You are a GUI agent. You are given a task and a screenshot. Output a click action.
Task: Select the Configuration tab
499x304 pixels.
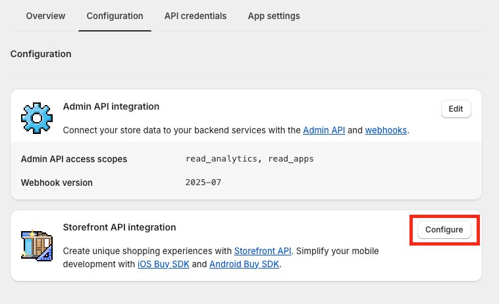click(115, 16)
